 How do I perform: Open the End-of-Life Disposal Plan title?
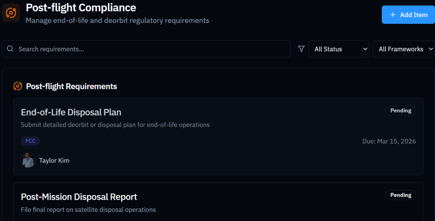pyautogui.click(x=71, y=112)
